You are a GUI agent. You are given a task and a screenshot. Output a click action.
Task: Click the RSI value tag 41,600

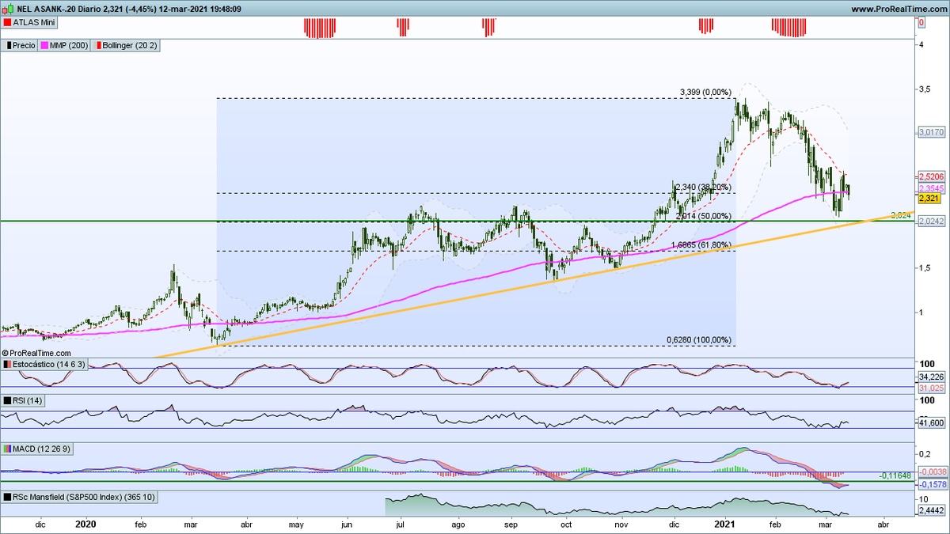click(930, 423)
